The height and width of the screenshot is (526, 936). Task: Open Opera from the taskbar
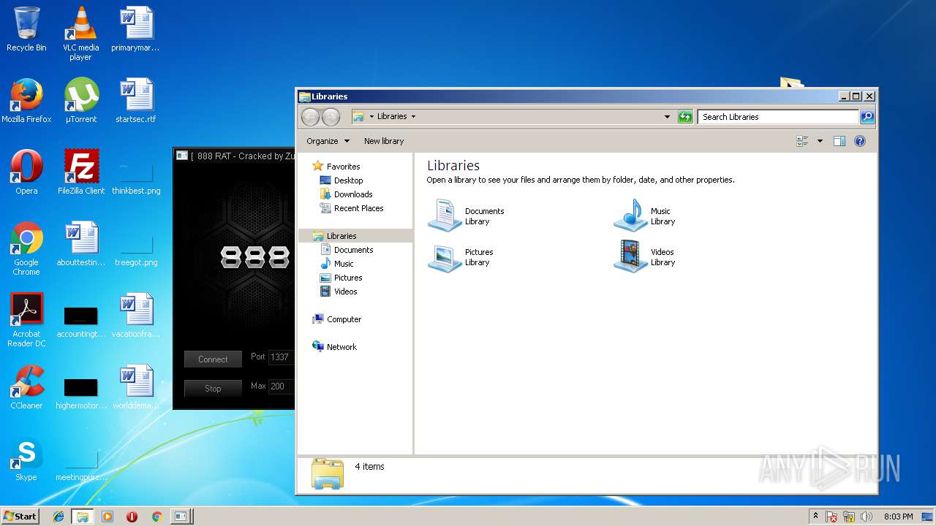pyautogui.click(x=132, y=517)
